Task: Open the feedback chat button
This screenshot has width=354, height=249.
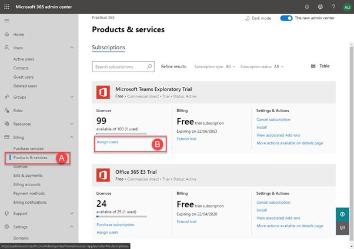Action: 342,228
